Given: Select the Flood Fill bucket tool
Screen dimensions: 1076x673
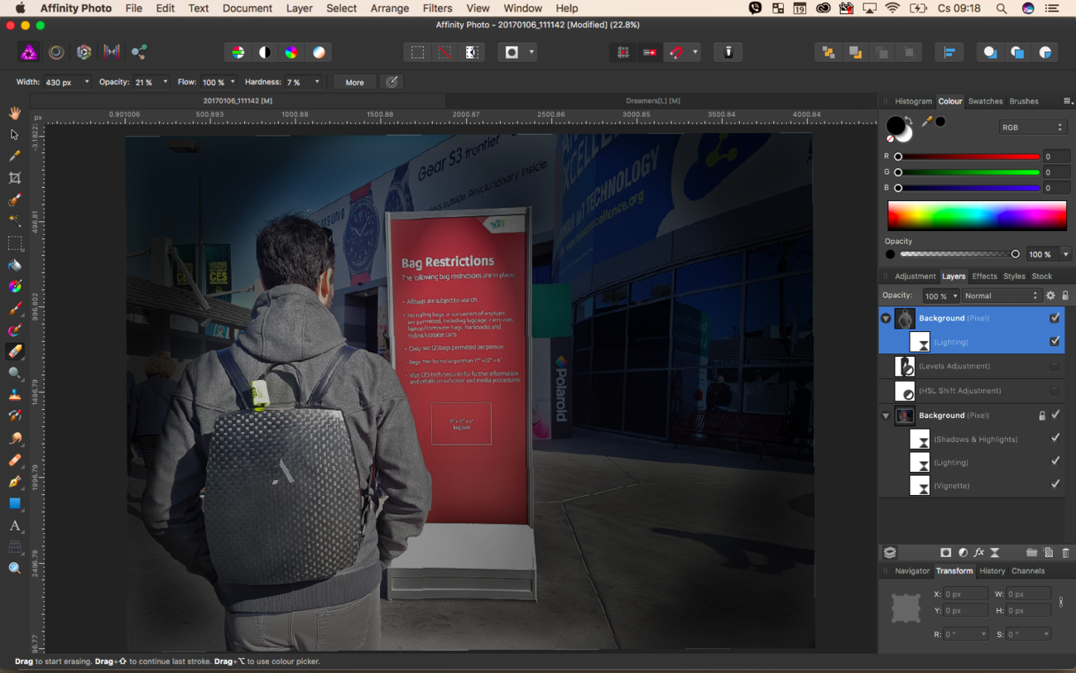Looking at the screenshot, I should [15, 265].
